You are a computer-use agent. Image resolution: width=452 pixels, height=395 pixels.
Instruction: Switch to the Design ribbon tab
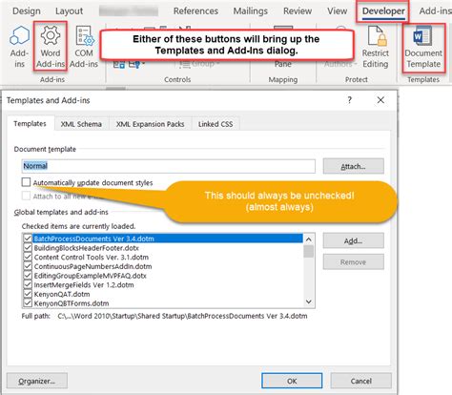click(x=27, y=11)
